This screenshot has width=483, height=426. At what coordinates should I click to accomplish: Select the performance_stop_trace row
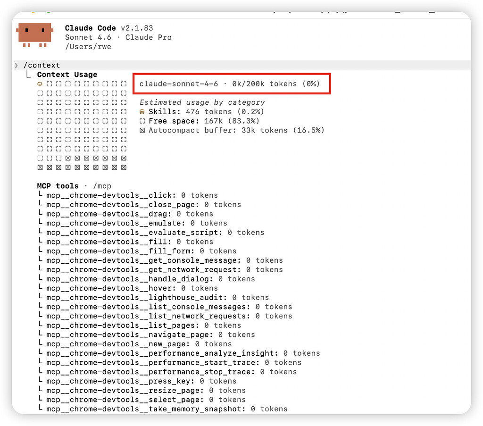coord(167,372)
